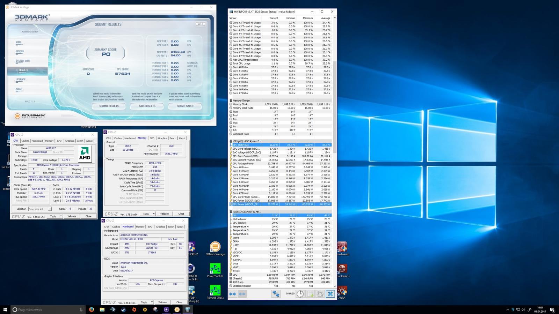Open HWiNFO network remote monitoring icon

coord(276,294)
